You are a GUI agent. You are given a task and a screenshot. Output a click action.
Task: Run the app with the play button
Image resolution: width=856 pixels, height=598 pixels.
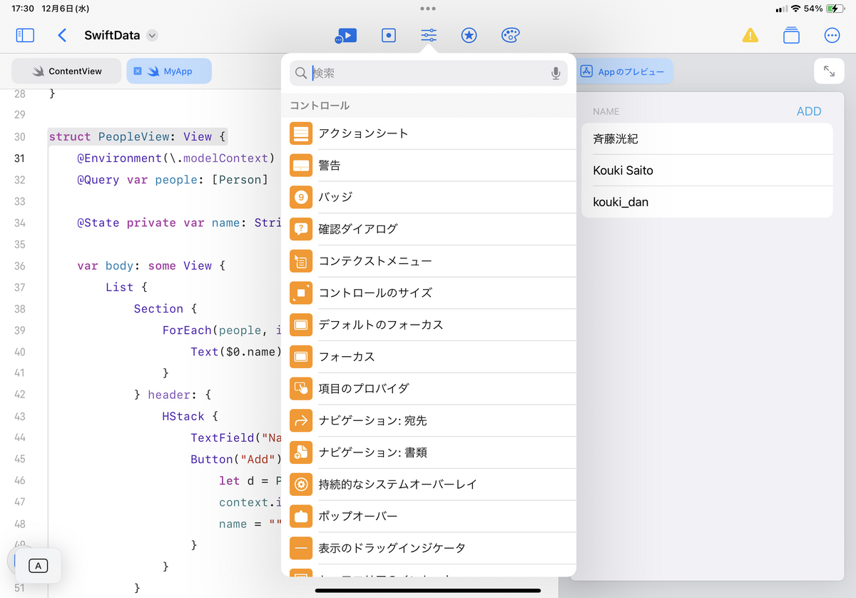coord(346,35)
